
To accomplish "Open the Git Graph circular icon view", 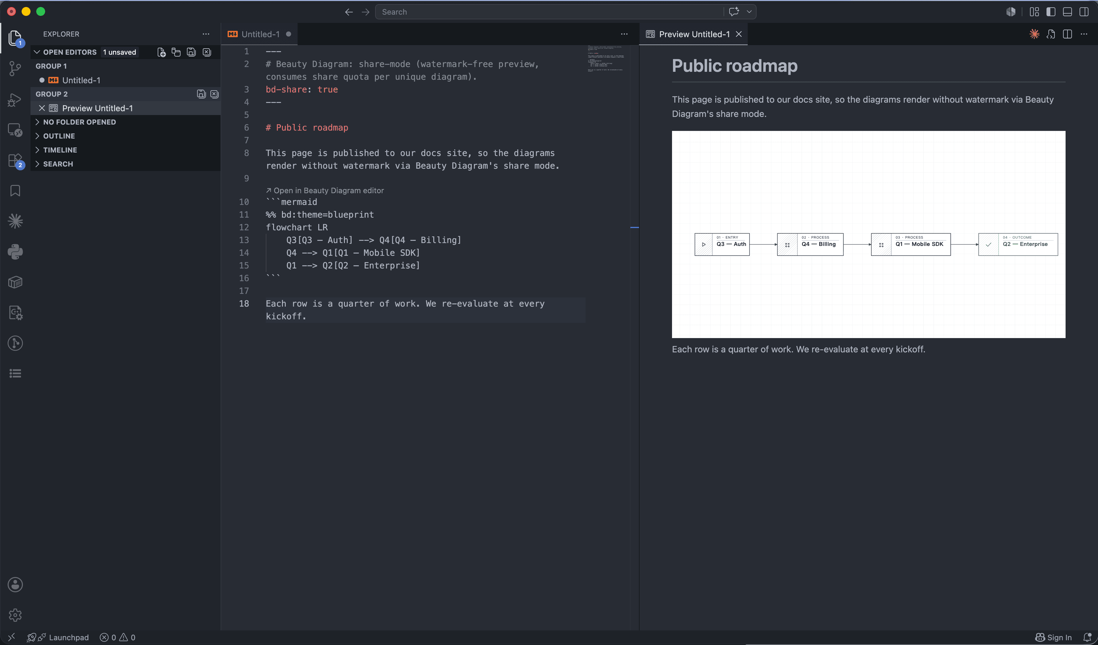I will click(15, 343).
